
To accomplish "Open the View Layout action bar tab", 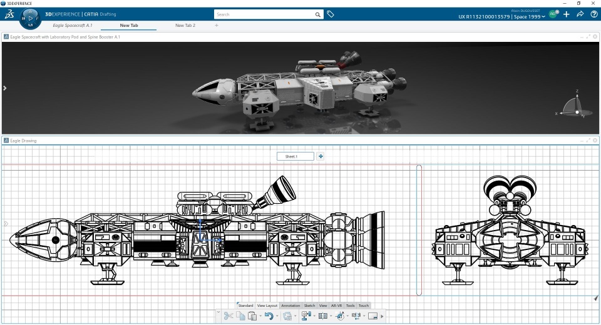I will pyautogui.click(x=267, y=306).
